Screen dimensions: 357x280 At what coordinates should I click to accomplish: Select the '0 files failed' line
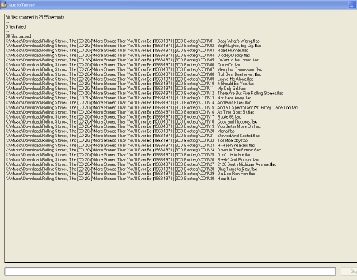16,27
